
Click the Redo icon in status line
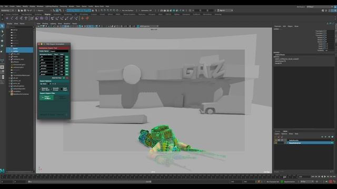tap(31, 10)
